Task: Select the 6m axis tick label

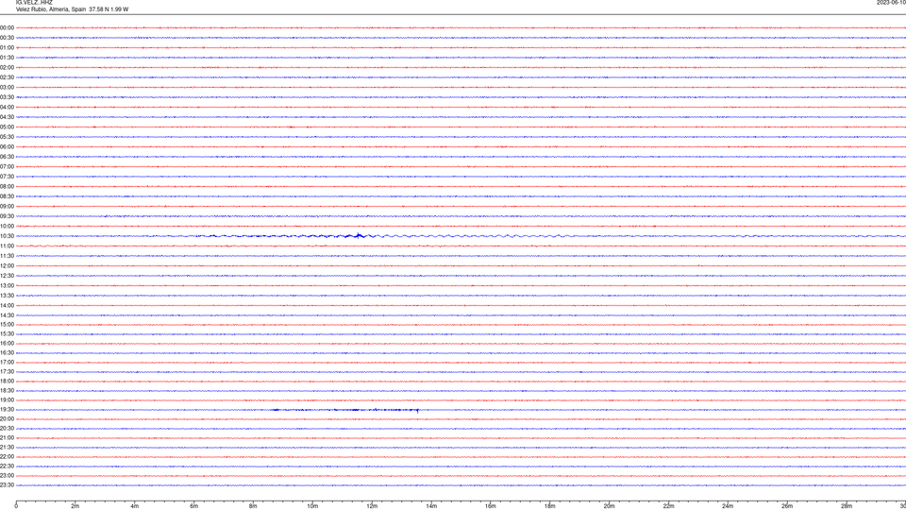Action: 194,506
